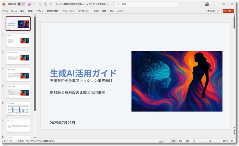This screenshot has height=146, width=239.
Task: Switch to the 表示 tab
Action: pyautogui.click(x=112, y=11)
